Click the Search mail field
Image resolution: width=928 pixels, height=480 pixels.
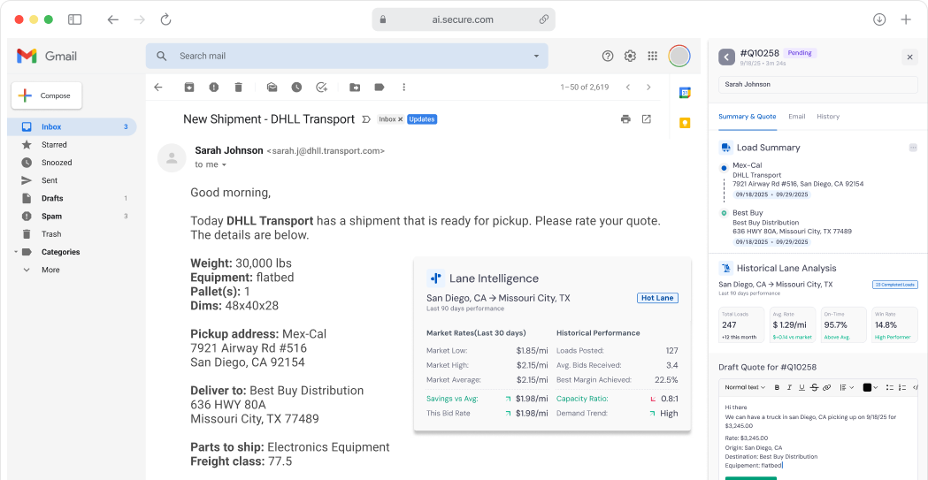click(345, 57)
